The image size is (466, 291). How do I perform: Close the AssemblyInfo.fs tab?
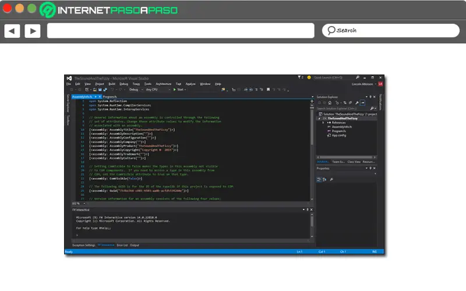[x=100, y=97]
